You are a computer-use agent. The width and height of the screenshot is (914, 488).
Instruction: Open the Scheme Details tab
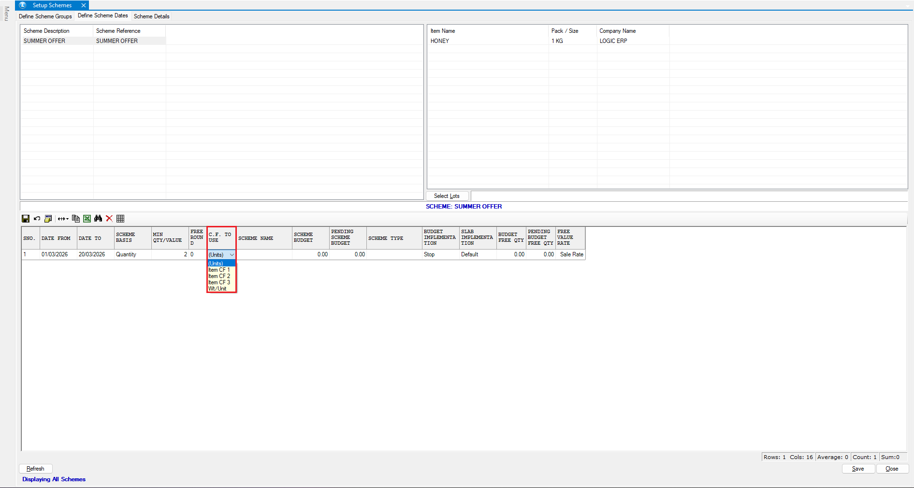(151, 16)
